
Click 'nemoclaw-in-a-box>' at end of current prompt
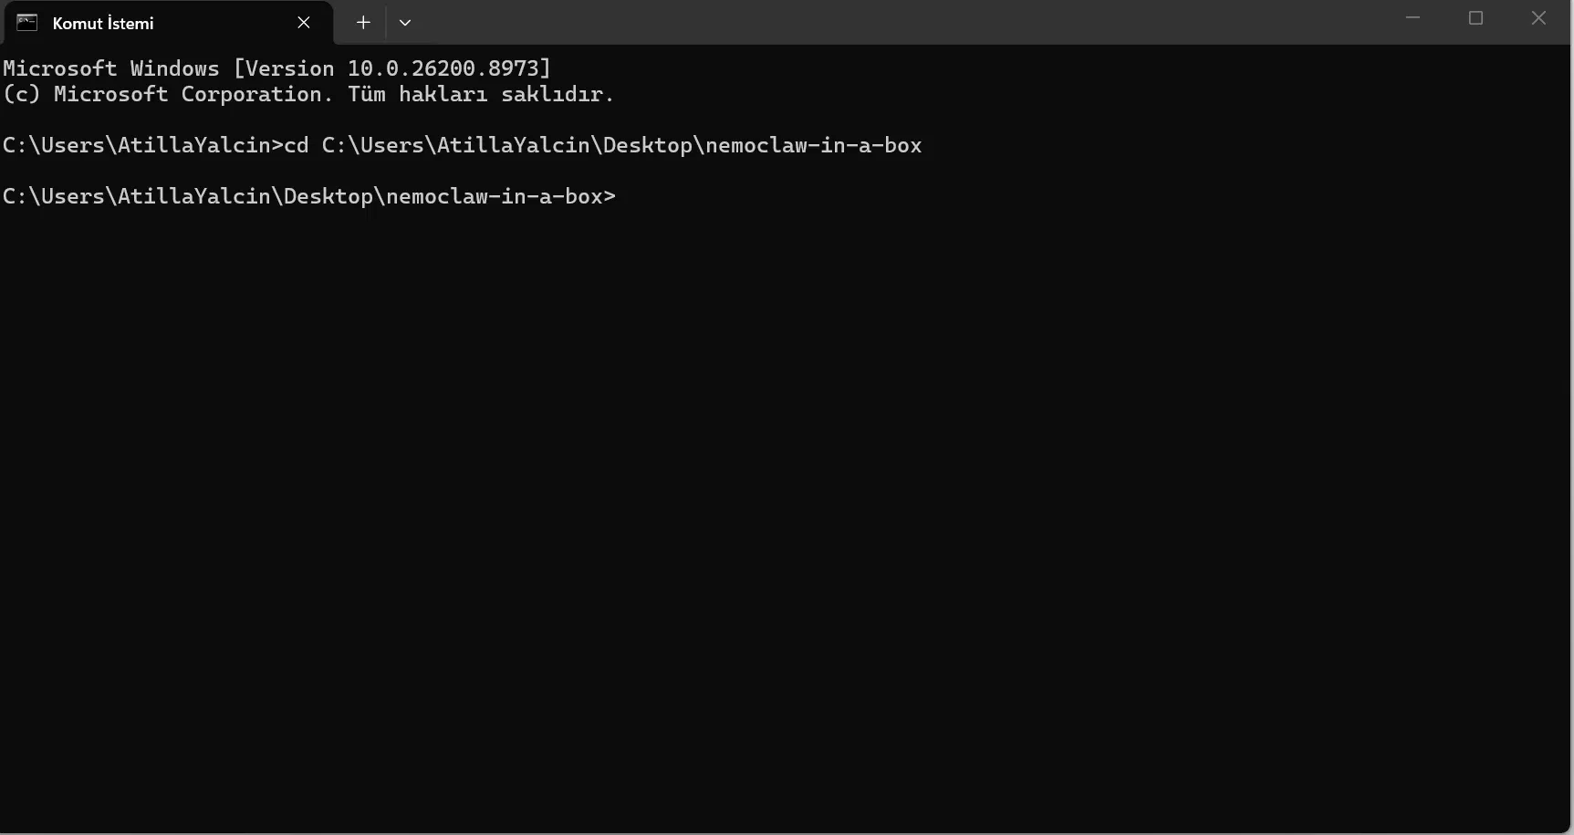pos(501,196)
